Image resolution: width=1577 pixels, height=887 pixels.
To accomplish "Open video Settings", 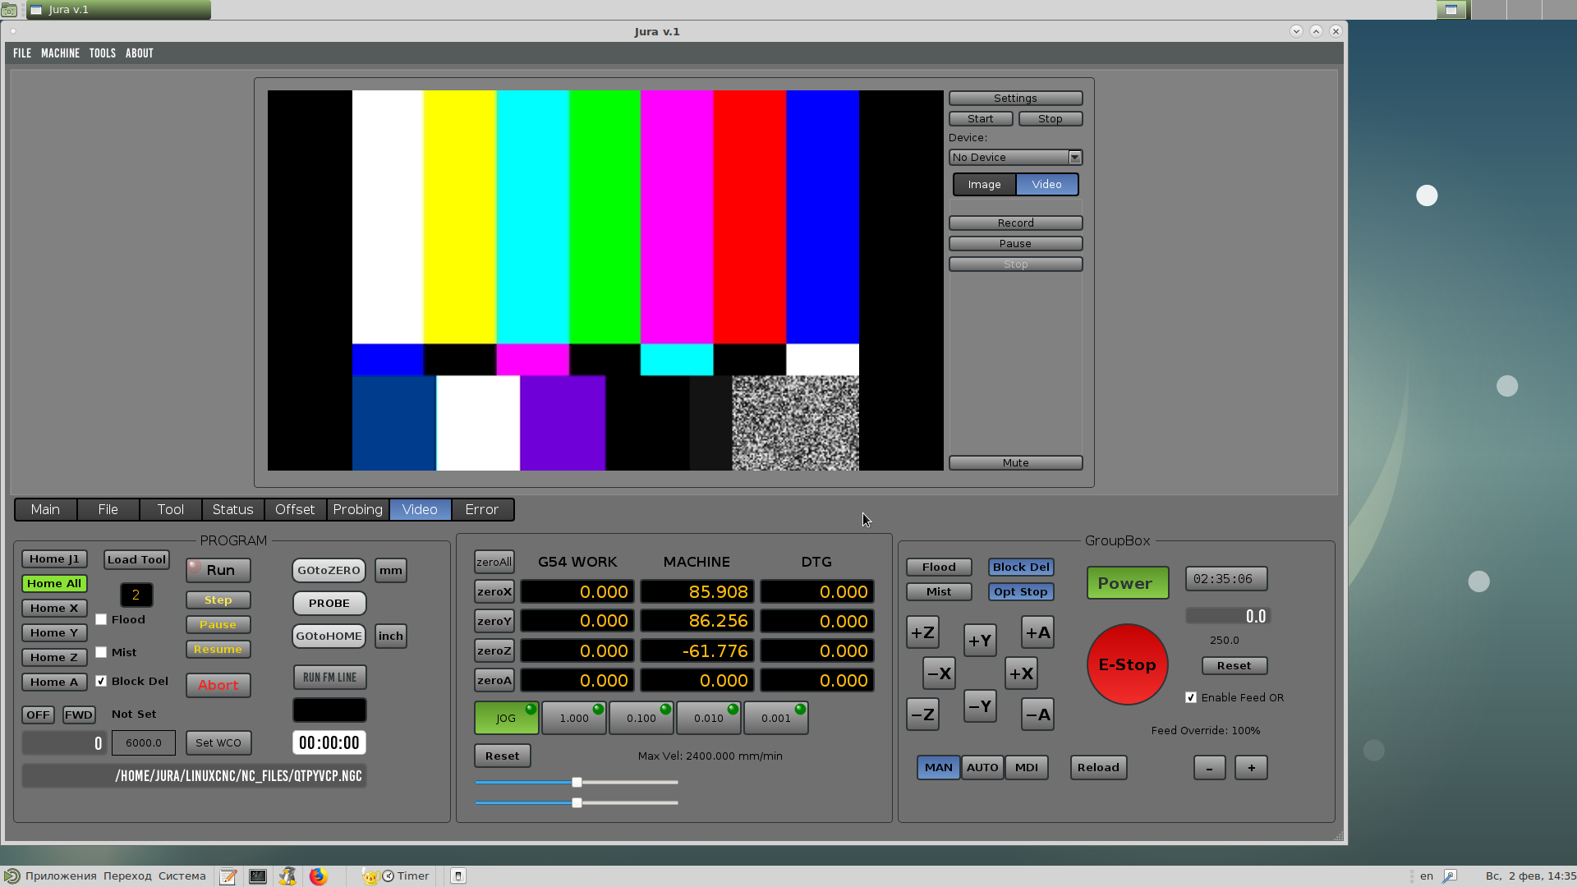I will 1015,99.
